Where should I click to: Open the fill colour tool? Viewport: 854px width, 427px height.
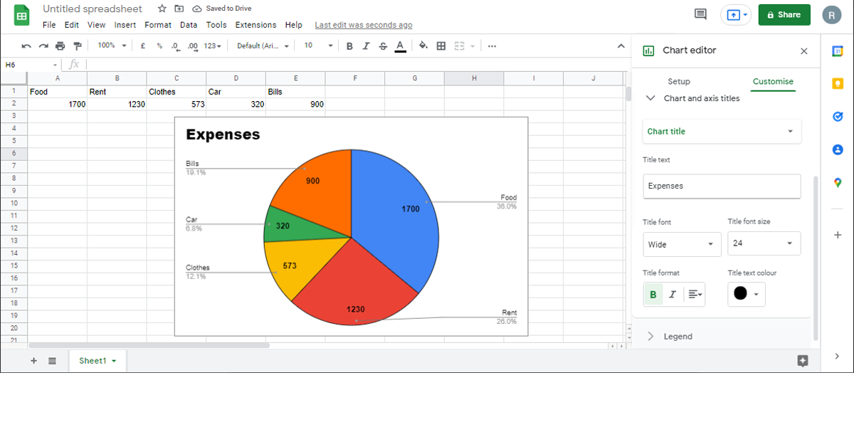click(423, 46)
